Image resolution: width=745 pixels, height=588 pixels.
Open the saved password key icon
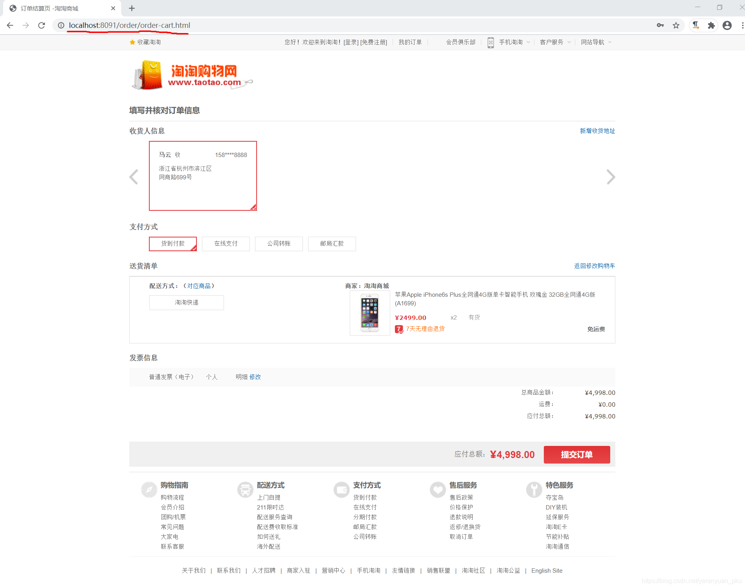tap(660, 25)
